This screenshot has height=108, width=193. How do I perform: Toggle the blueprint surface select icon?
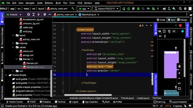click(x=164, y=31)
